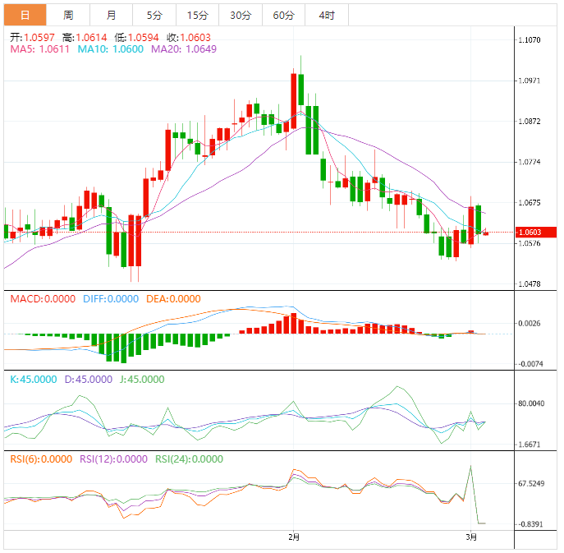Click the red current price tag 1.0603
This screenshot has width=564, height=553.
[530, 233]
